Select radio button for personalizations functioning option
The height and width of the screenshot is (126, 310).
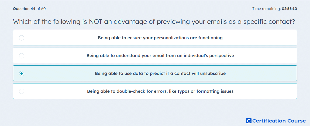coord(22,38)
